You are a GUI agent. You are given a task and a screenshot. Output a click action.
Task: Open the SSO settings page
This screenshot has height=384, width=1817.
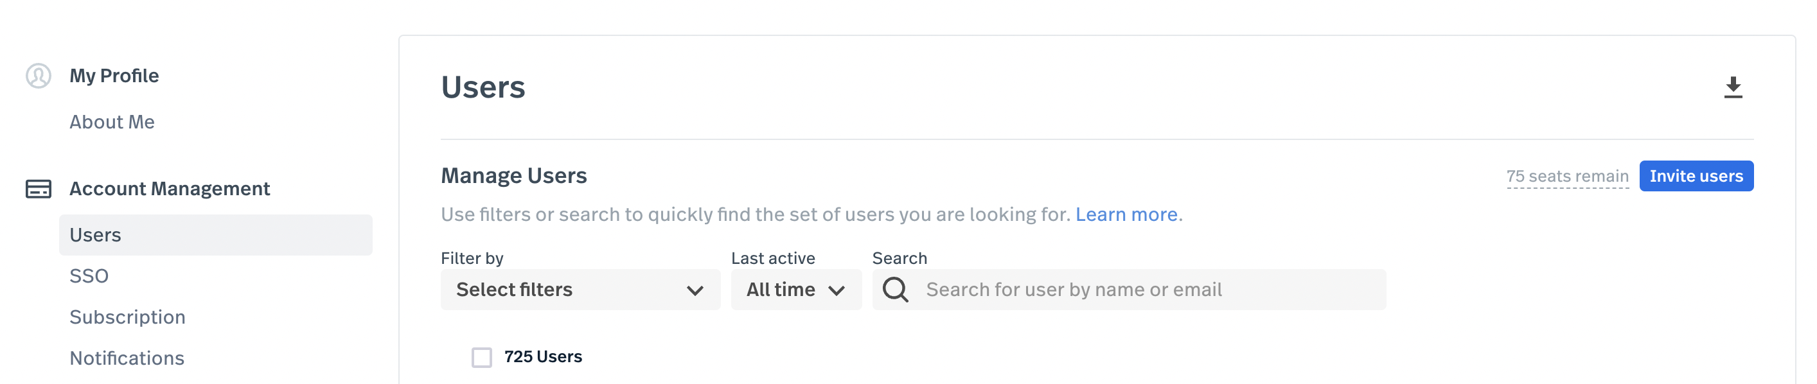[x=89, y=275]
